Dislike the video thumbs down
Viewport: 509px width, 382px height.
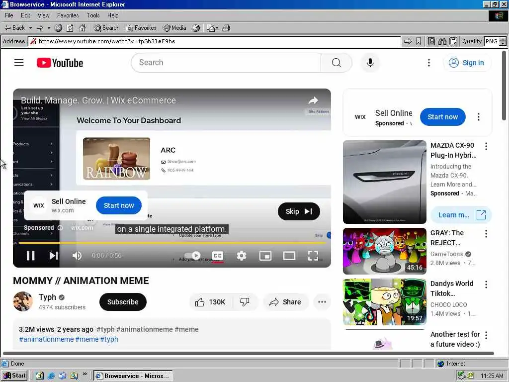245,302
